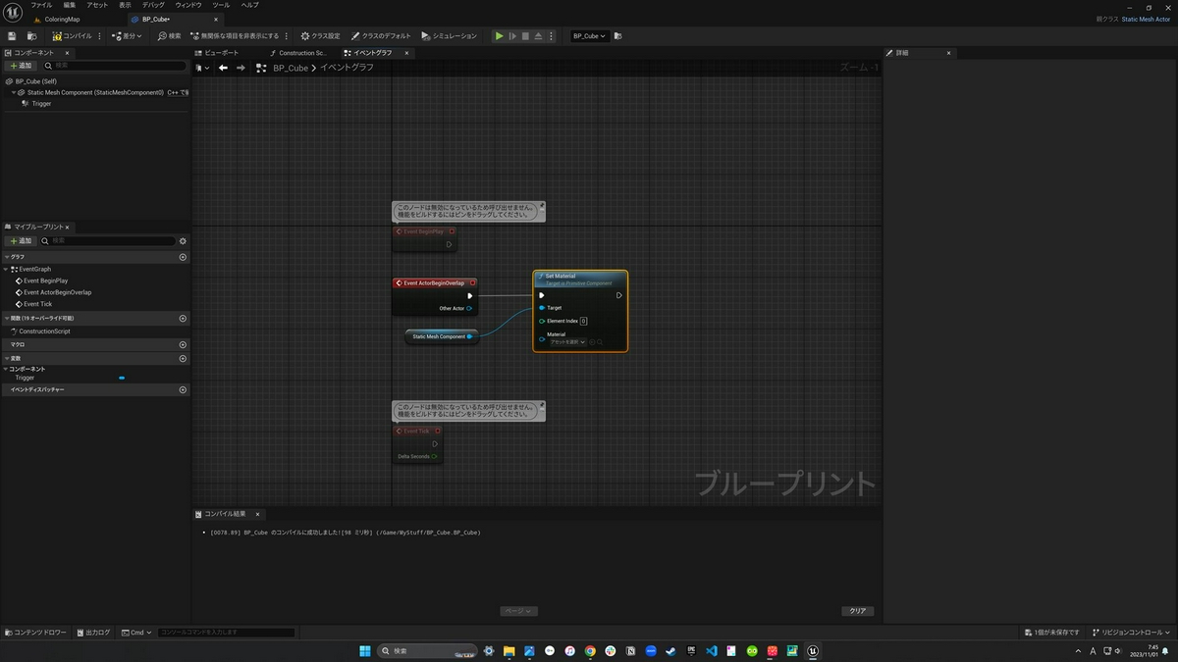This screenshot has width=1178, height=662.
Task: Click the green Play button
Action: [x=499, y=36]
